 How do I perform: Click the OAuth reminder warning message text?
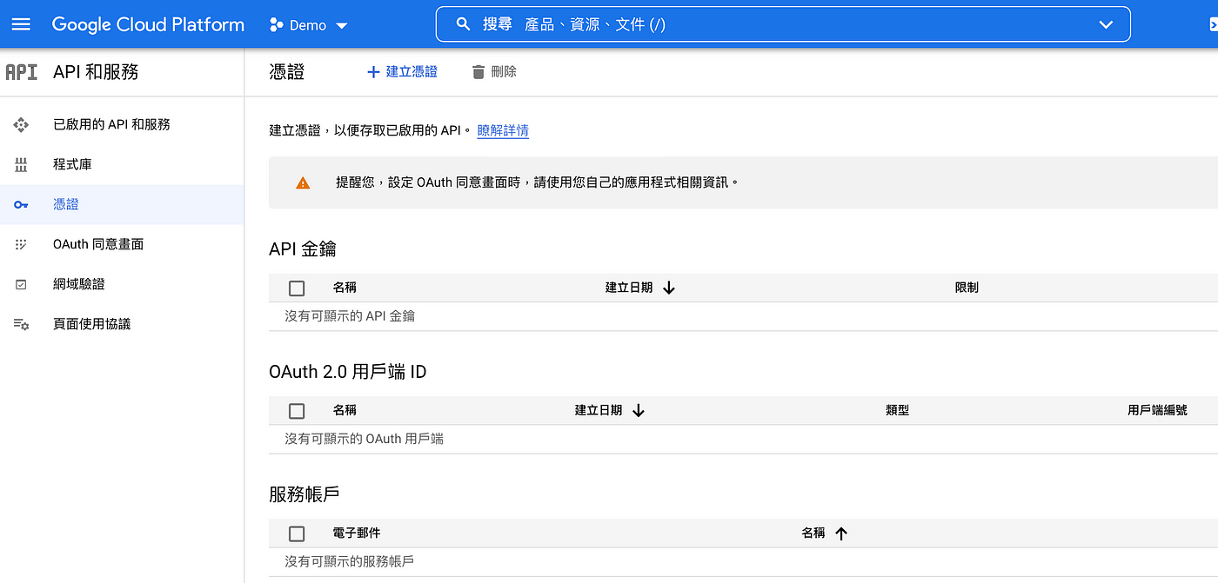pos(538,182)
